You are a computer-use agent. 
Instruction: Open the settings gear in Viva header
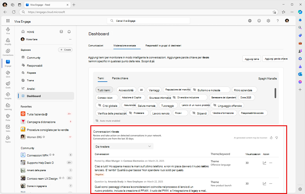(x=268, y=21)
